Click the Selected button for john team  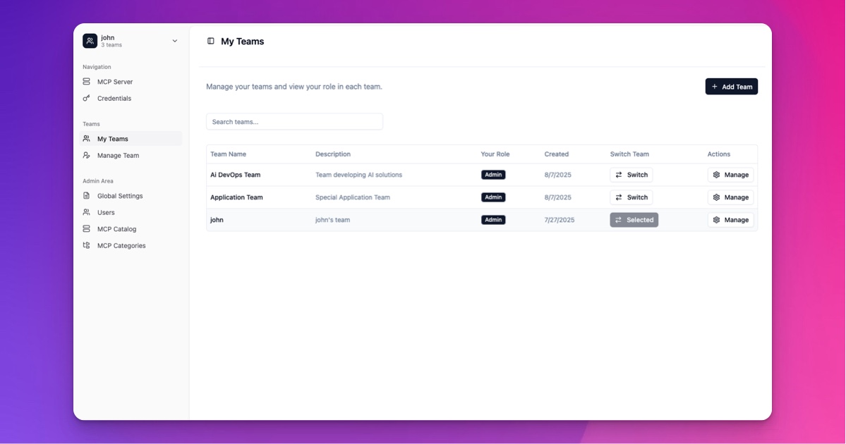[634, 220]
